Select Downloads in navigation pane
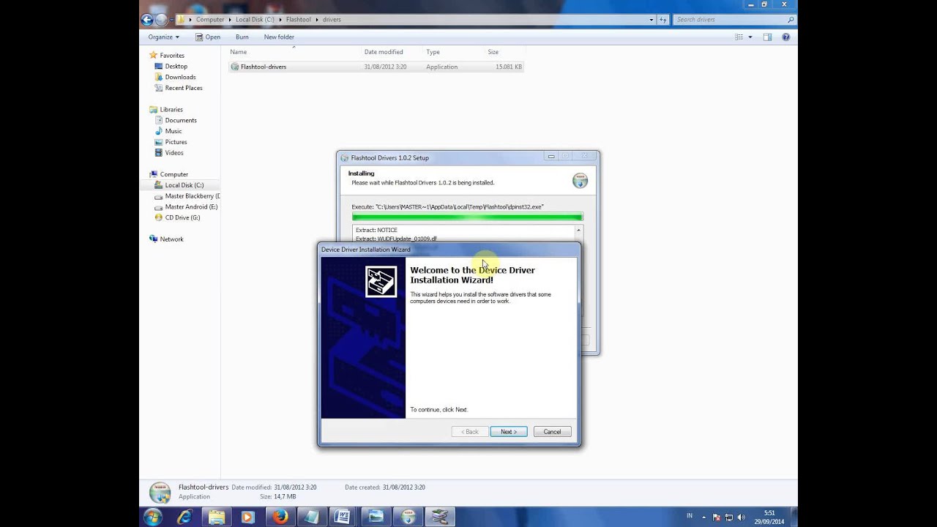This screenshot has width=937, height=527. click(180, 77)
